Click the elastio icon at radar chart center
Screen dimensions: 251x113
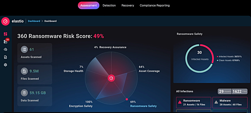point(111,78)
